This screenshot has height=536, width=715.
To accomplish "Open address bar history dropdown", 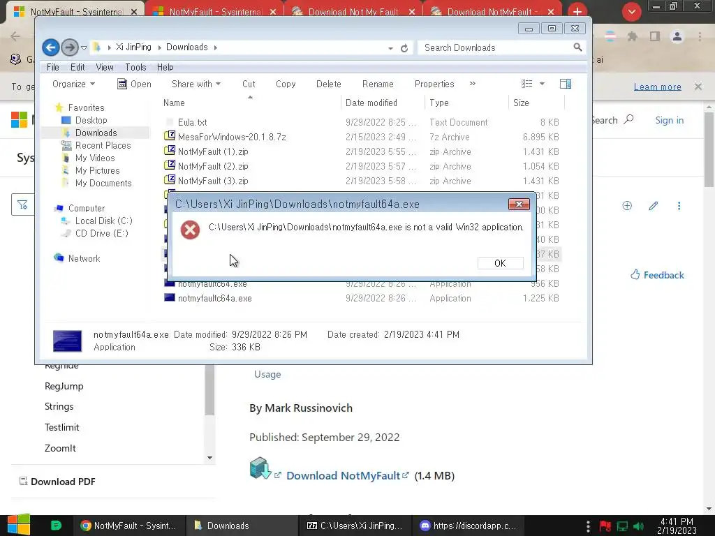I will tap(390, 48).
